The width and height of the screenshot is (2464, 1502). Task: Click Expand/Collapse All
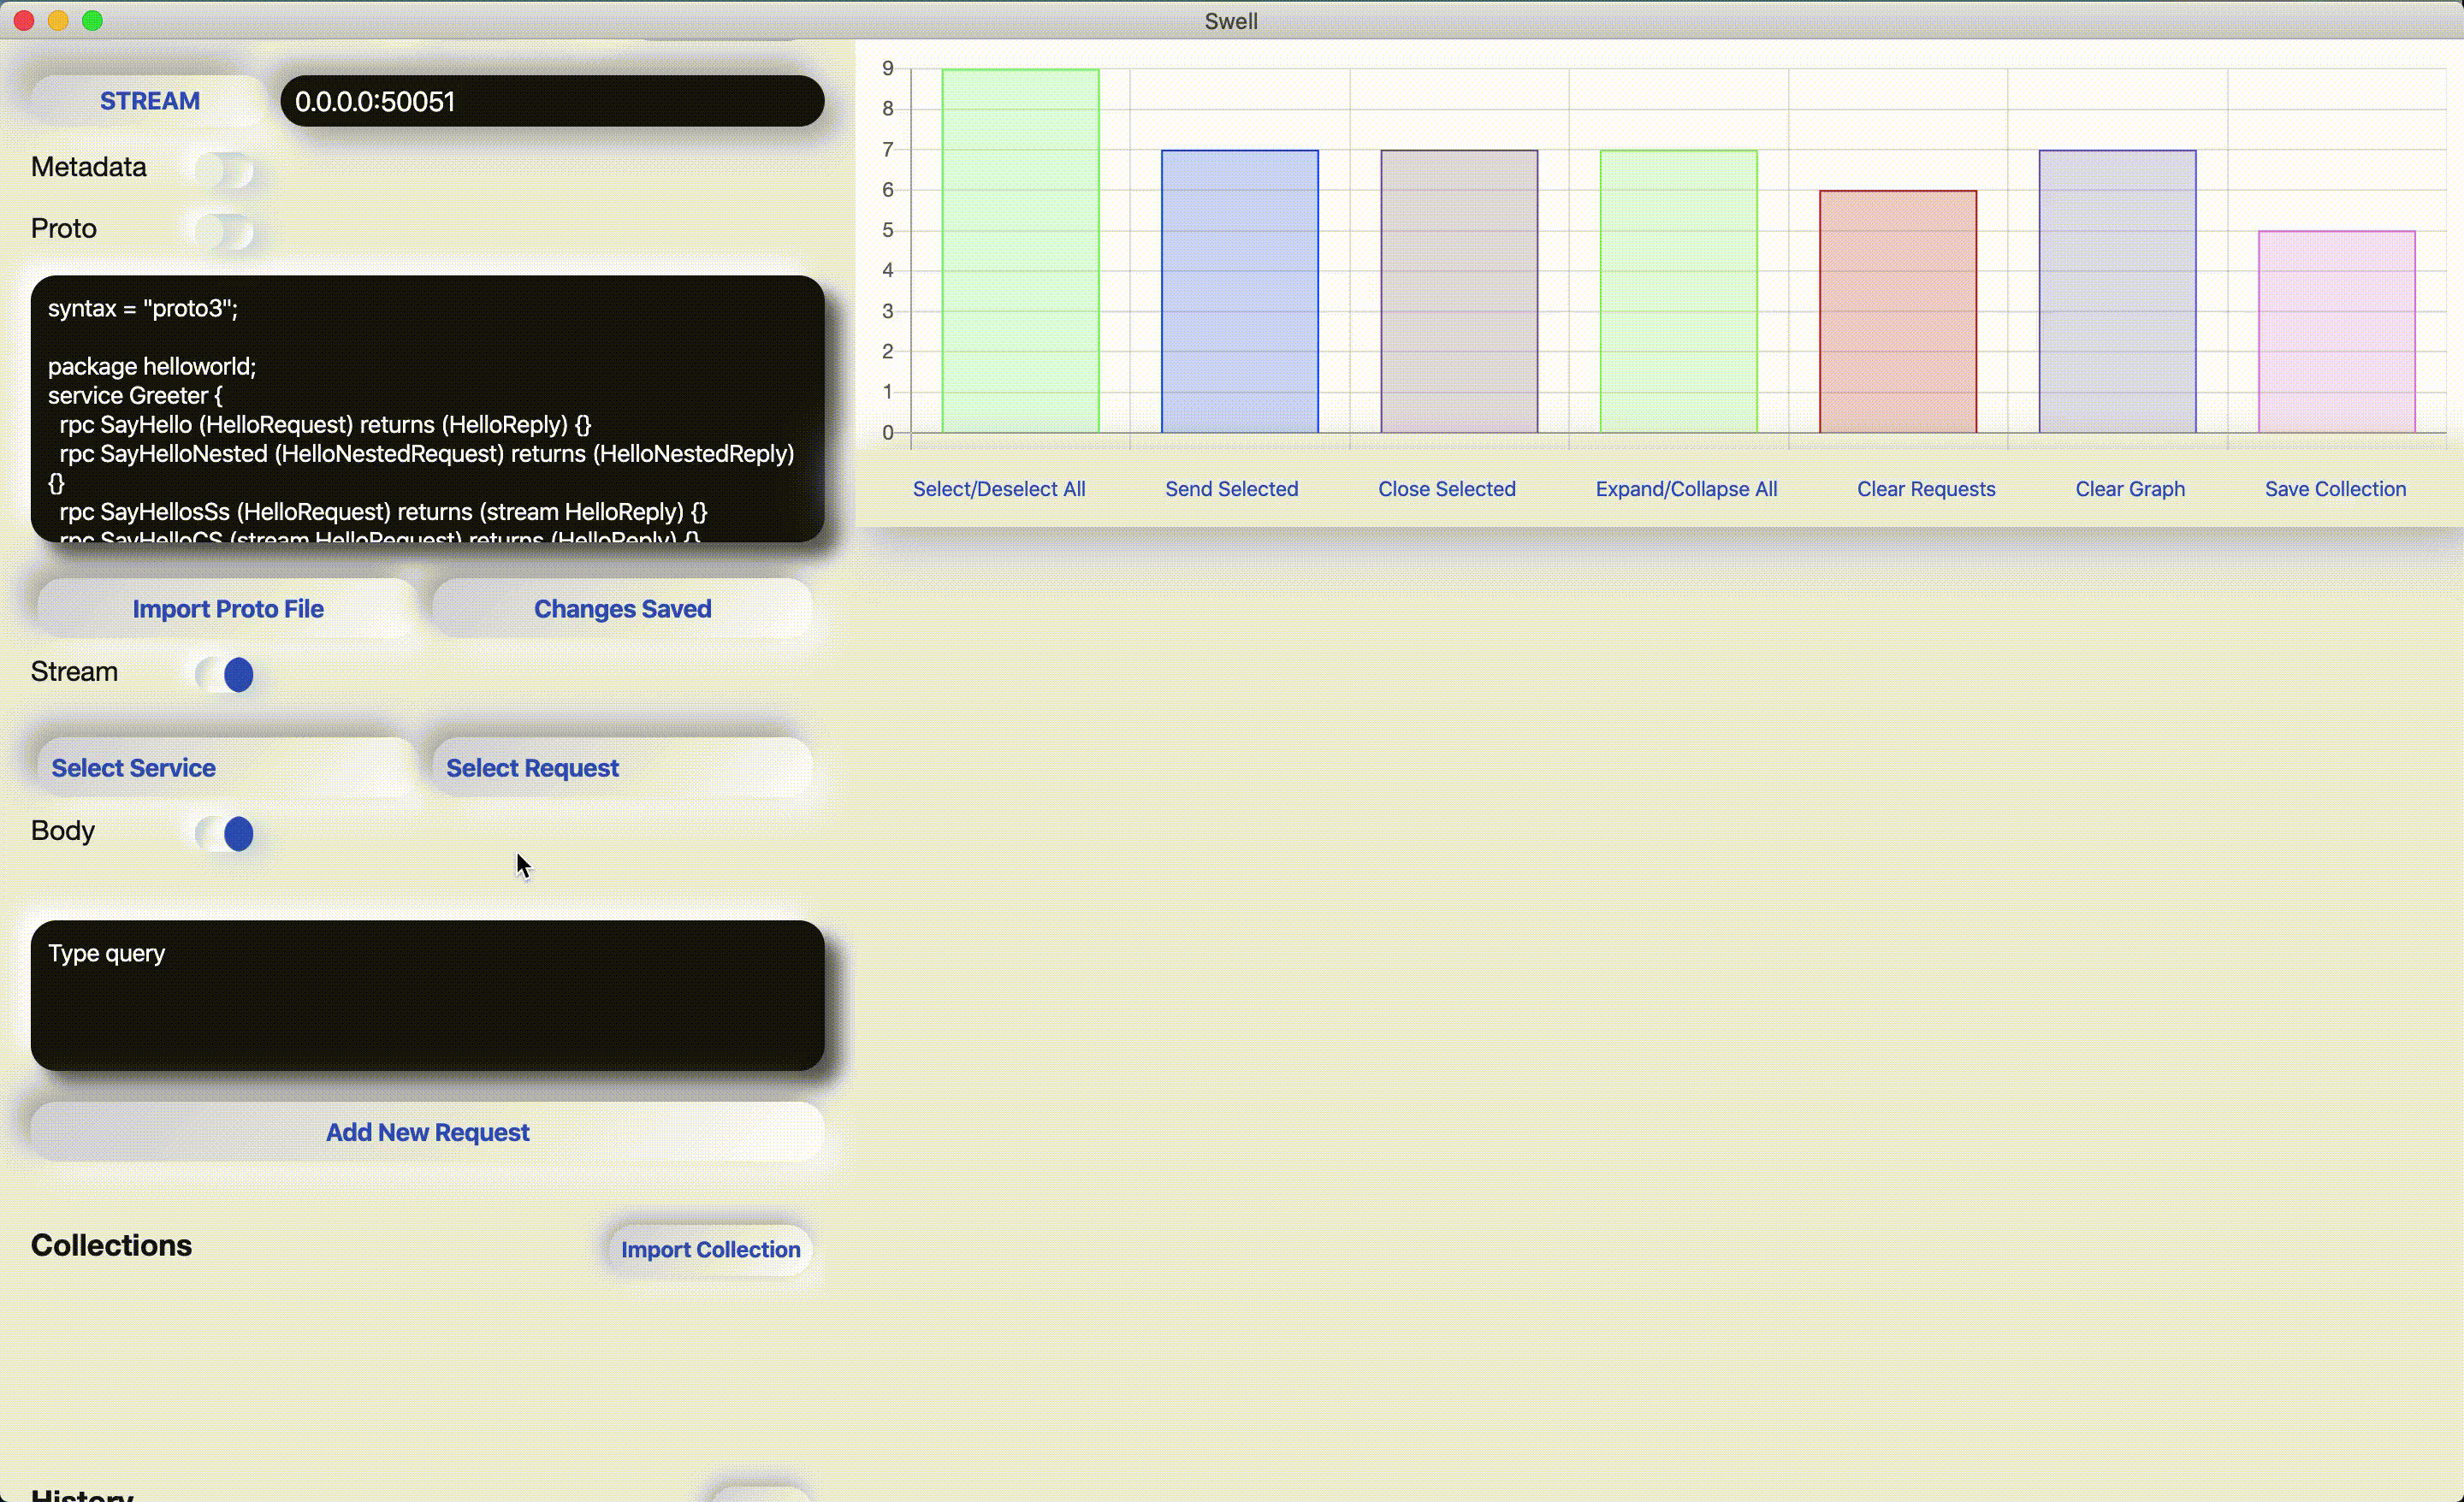[x=1686, y=489]
